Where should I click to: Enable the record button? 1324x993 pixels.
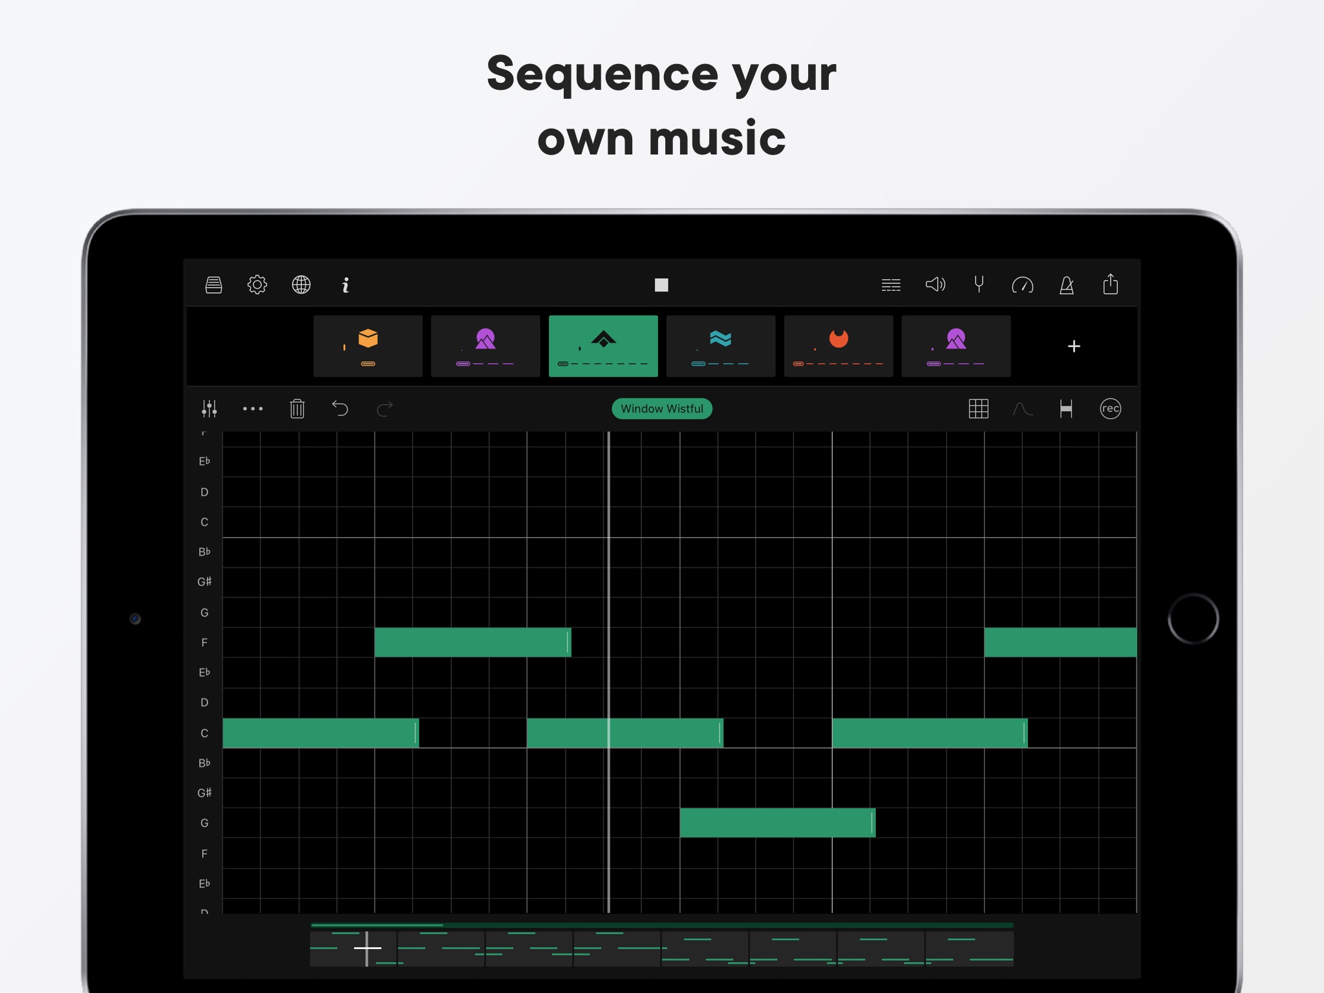(x=1110, y=408)
